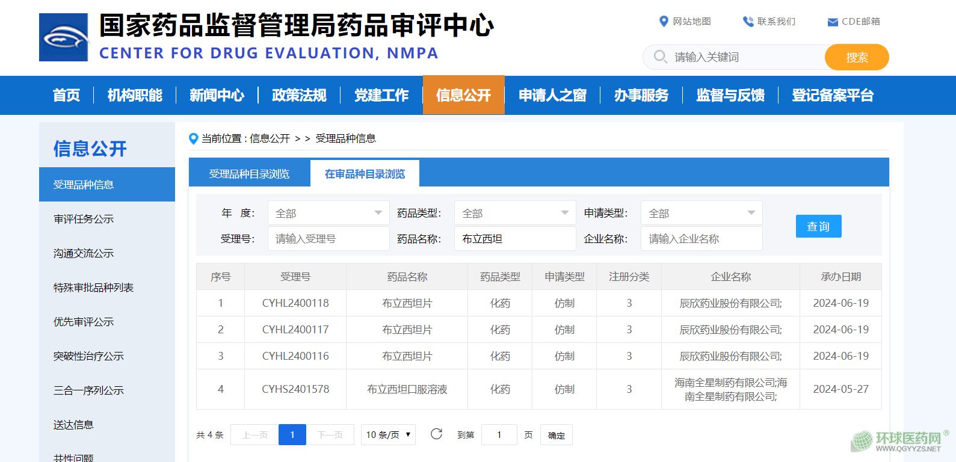Click the pagination refresh icon

[x=437, y=434]
